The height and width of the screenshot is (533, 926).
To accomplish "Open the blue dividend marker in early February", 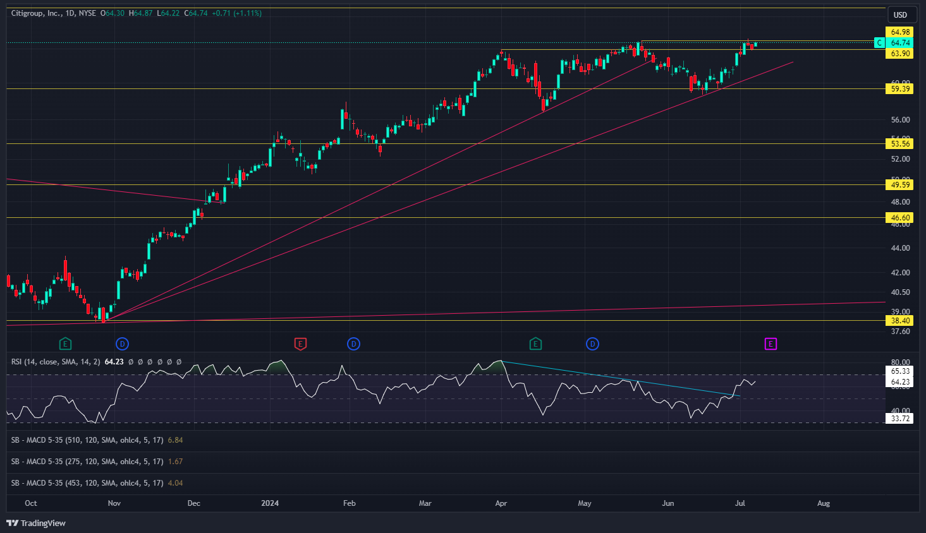I will (354, 344).
